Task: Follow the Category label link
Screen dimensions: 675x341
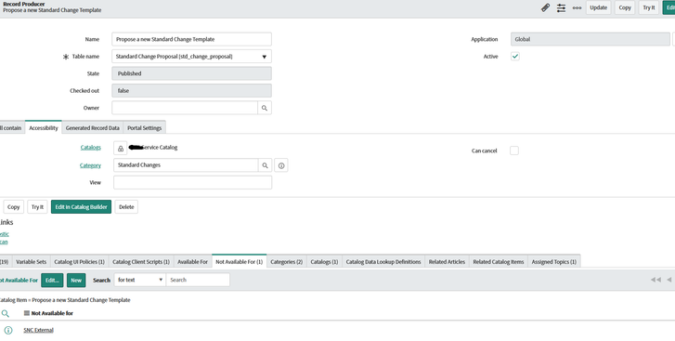Action: point(90,165)
